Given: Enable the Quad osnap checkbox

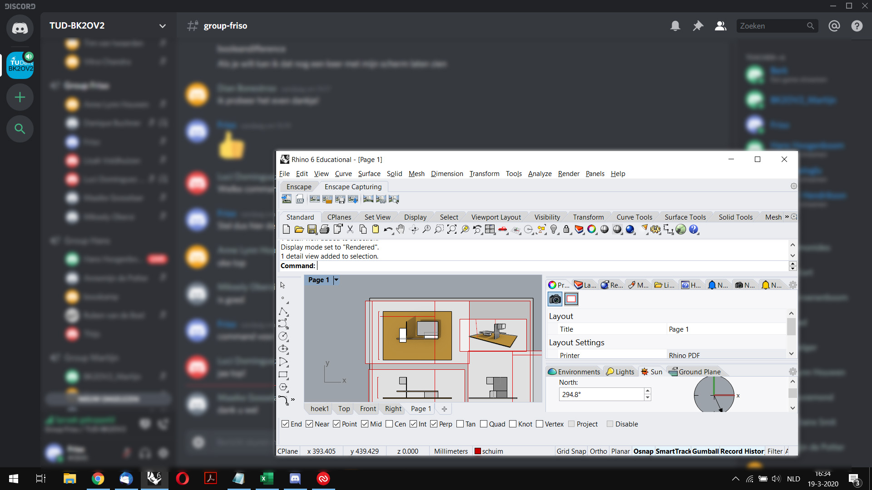Looking at the screenshot, I should 484,424.
